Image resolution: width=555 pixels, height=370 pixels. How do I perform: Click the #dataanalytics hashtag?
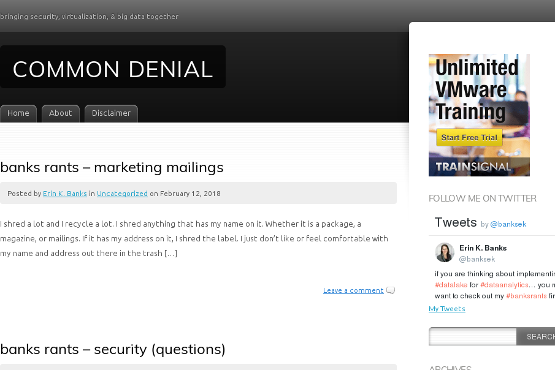[x=504, y=285]
